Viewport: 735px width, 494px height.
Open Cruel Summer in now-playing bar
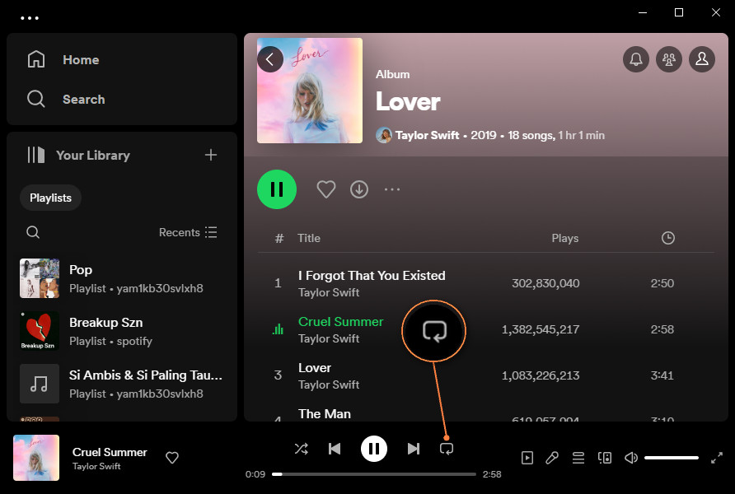pyautogui.click(x=110, y=452)
